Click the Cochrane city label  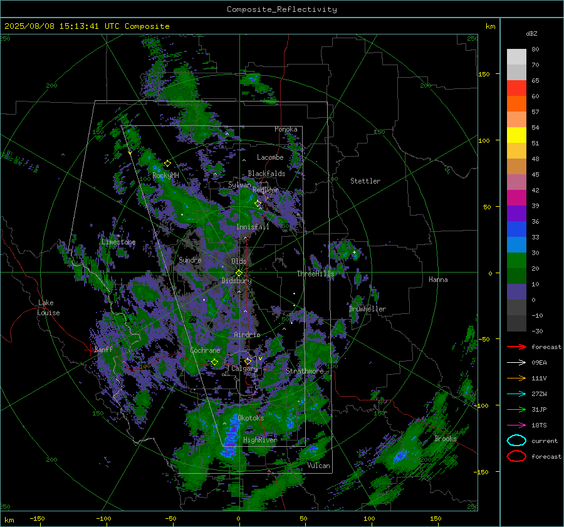pyautogui.click(x=205, y=350)
